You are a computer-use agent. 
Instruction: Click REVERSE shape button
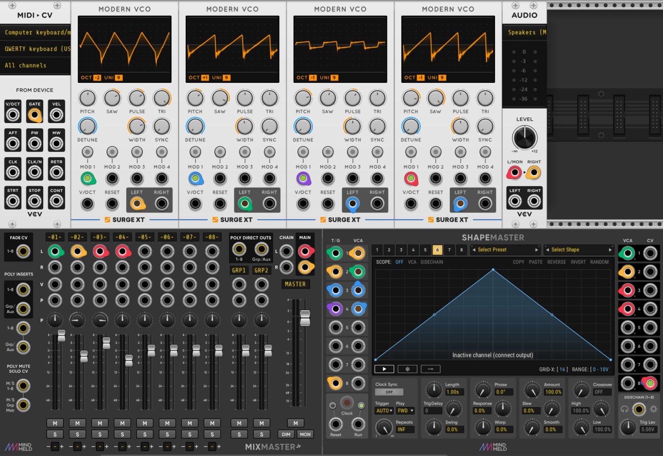(x=556, y=262)
